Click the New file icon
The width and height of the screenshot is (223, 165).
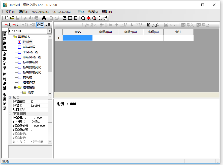click(x=7, y=18)
